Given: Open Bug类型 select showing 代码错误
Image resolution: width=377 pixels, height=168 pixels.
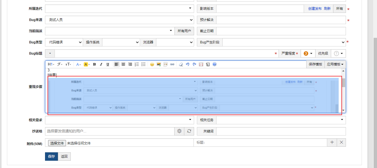Looking at the screenshot, I should tap(64, 42).
